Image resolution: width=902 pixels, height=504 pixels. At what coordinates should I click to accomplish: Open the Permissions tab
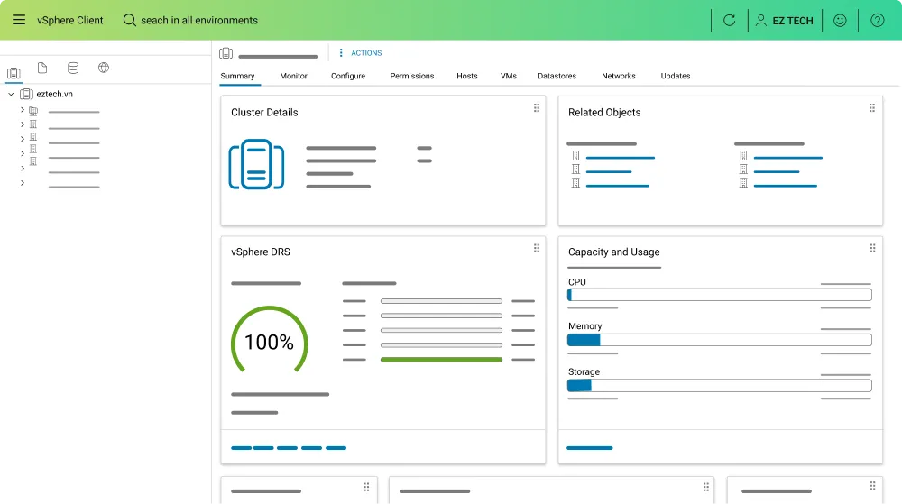tap(412, 76)
